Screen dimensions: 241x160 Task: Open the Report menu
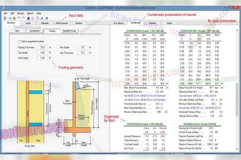pos(30,13)
